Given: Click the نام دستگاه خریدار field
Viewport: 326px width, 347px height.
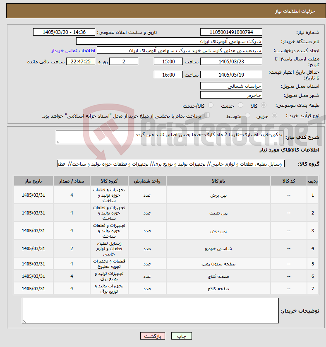Looking at the screenshot, I should pyautogui.click(x=169, y=41).
